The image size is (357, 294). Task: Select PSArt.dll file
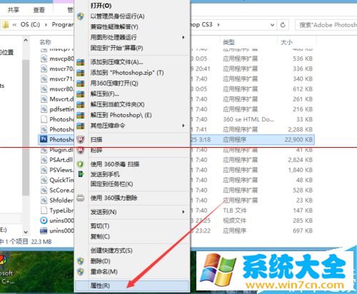pos(61,160)
